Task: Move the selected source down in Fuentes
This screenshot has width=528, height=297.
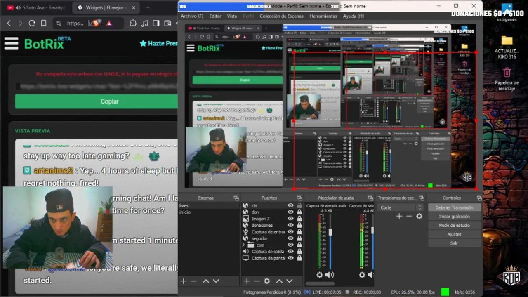Action: pyautogui.click(x=289, y=281)
